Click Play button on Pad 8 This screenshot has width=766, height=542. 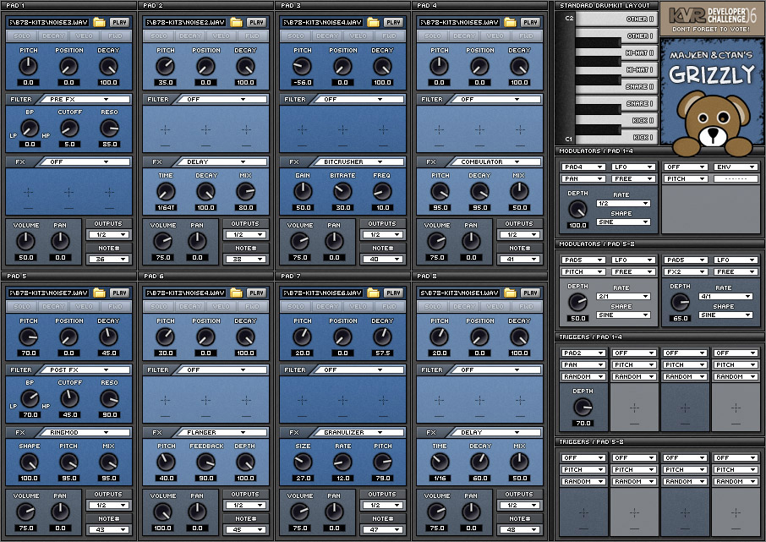coord(530,293)
